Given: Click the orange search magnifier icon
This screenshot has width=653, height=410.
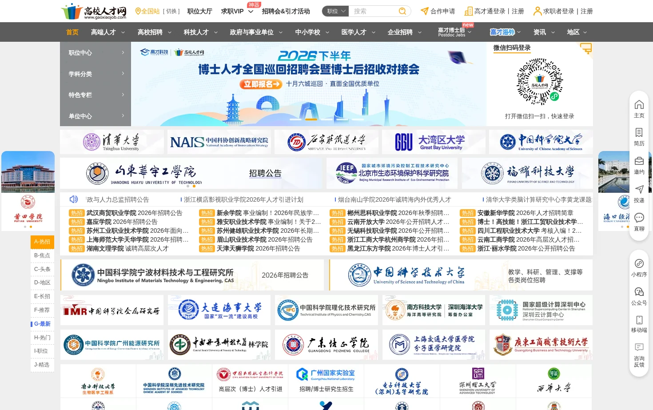Looking at the screenshot, I should (402, 11).
